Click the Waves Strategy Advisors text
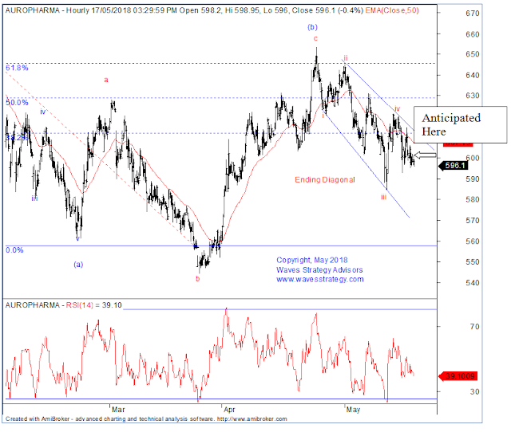 pyautogui.click(x=319, y=270)
